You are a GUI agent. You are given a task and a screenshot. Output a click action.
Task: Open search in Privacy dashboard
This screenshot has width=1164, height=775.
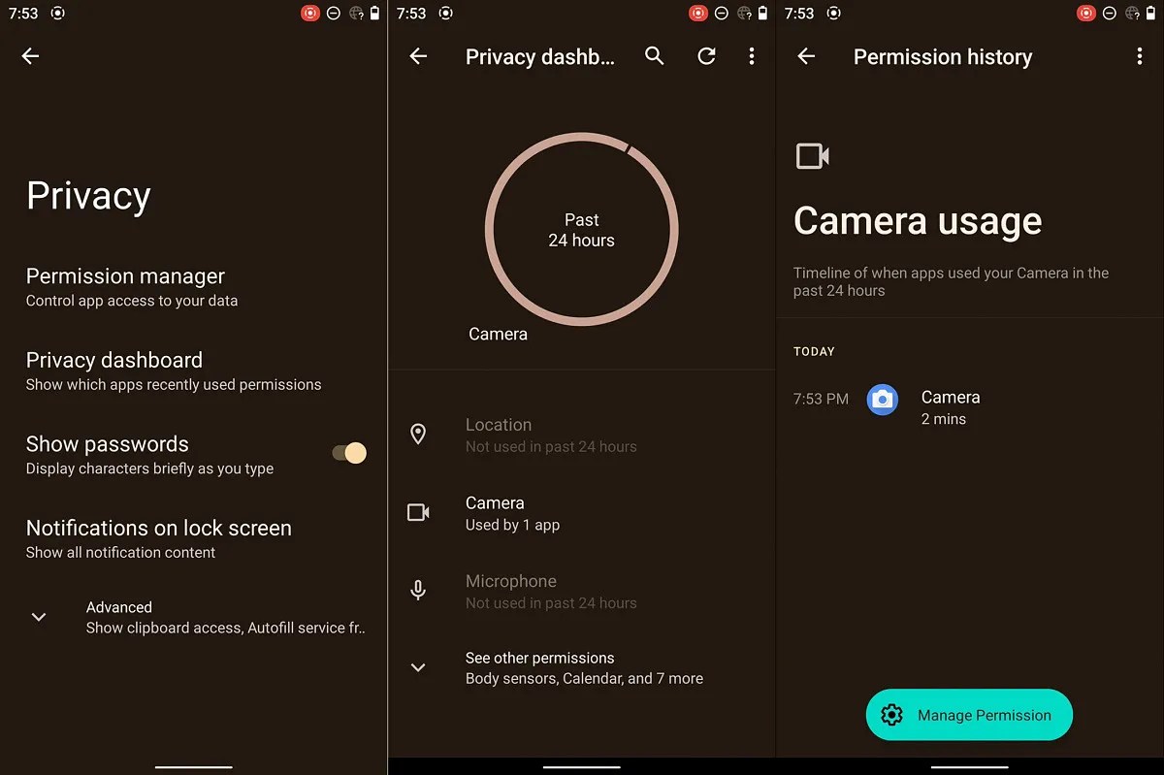pos(654,56)
